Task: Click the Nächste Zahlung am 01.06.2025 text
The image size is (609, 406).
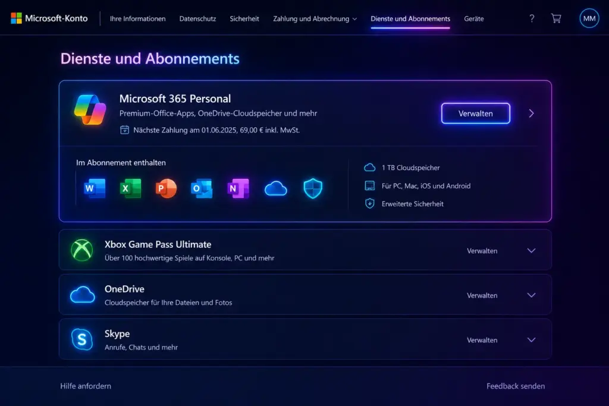Action: [216, 130]
